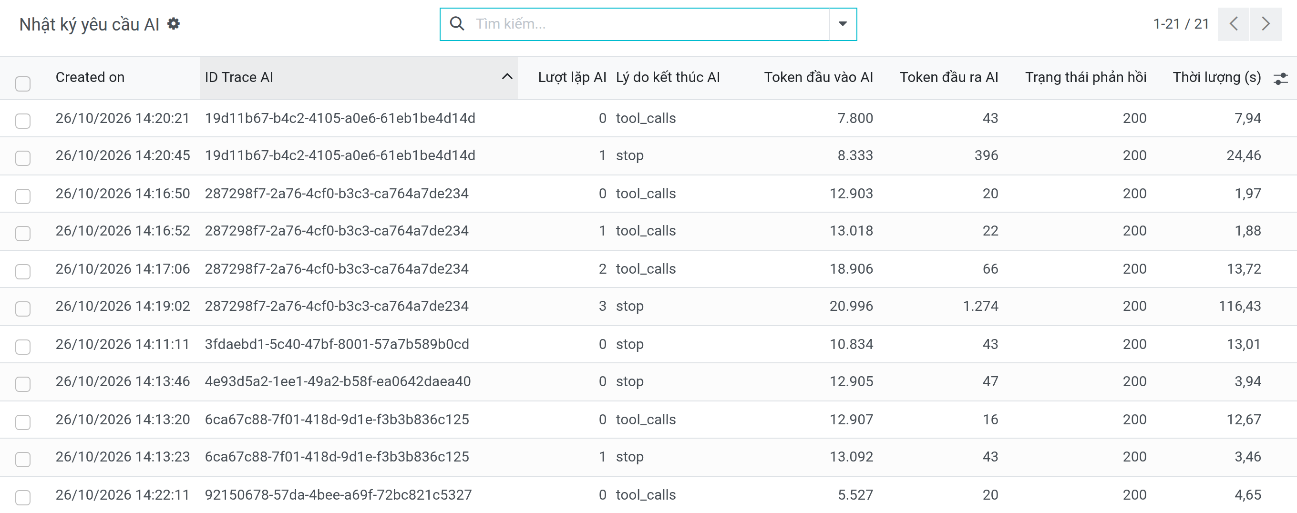Tick the checkbox for row 14:22:11

23,497
